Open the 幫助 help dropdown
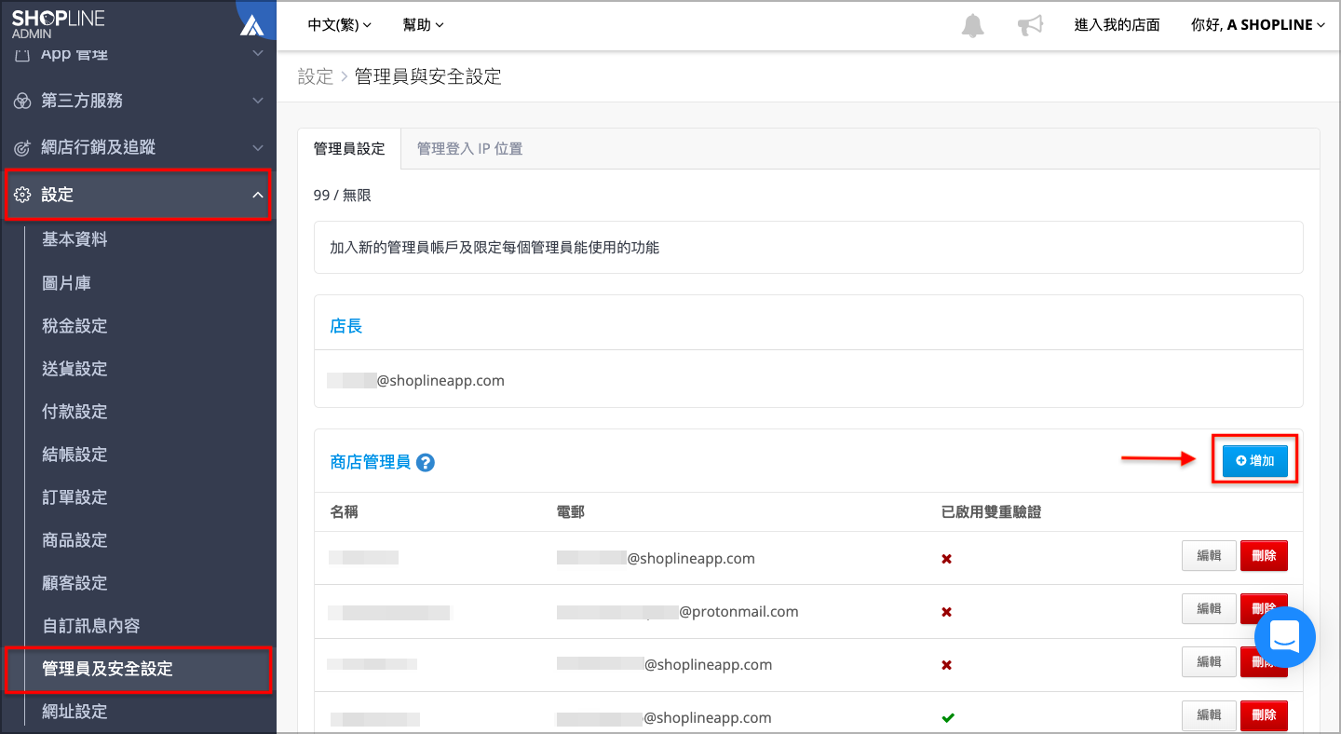 pos(423,25)
